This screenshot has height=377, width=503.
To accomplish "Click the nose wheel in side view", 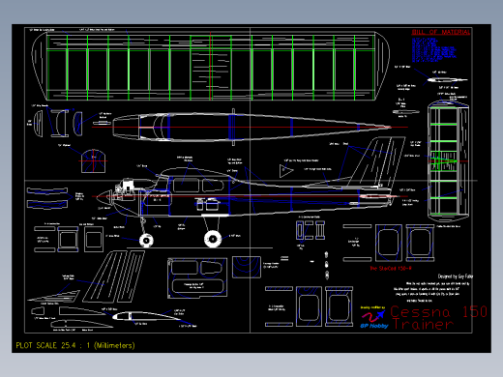I will click(146, 241).
